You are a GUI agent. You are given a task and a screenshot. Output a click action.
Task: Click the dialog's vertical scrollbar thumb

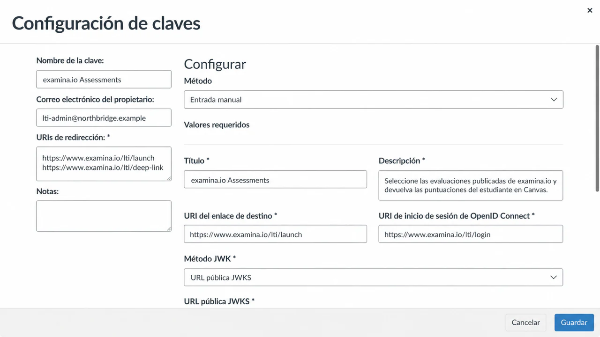coord(597,118)
